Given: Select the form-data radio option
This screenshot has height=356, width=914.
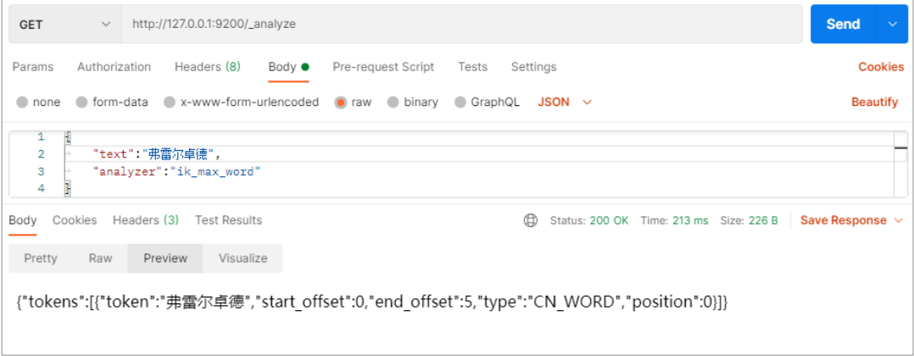Looking at the screenshot, I should coord(82,103).
